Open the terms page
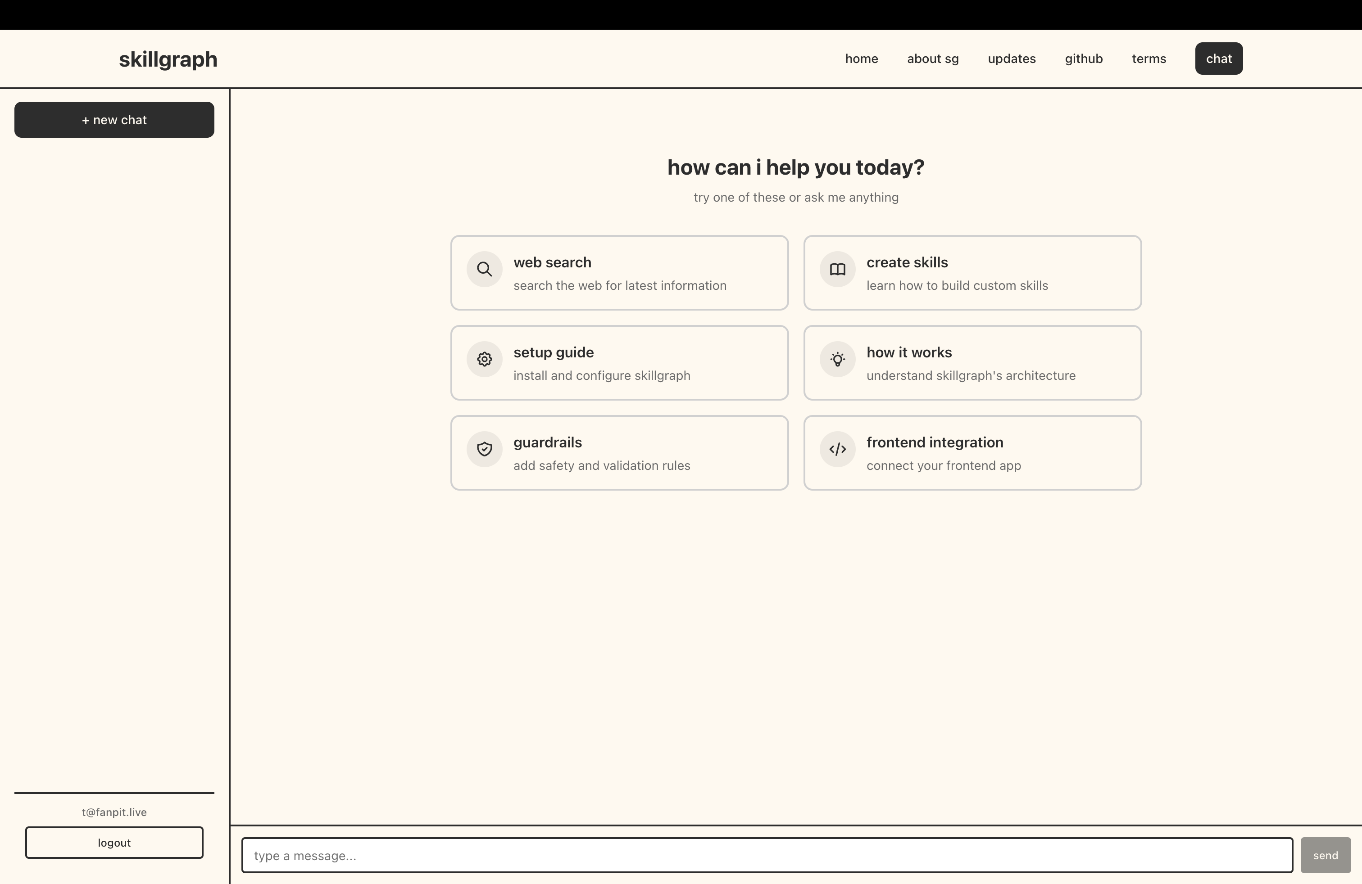Image resolution: width=1362 pixels, height=884 pixels. (x=1149, y=59)
